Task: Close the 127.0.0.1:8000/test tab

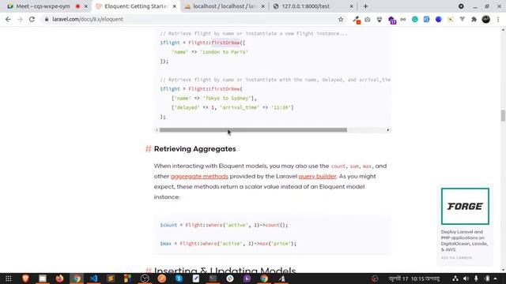Action: pos(351,6)
